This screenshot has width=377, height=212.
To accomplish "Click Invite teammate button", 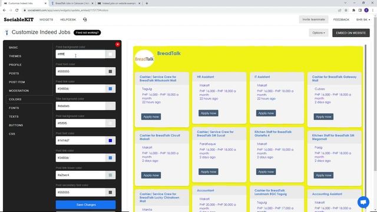I will [x=313, y=19].
